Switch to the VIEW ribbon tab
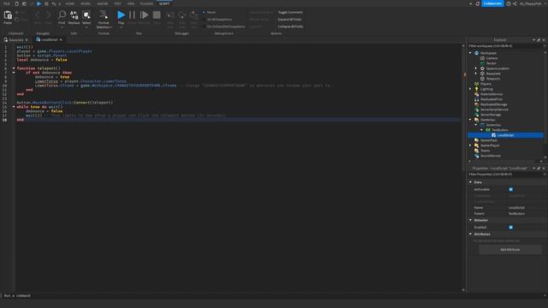Image resolution: width=548 pixels, height=308 pixels. 131,3
